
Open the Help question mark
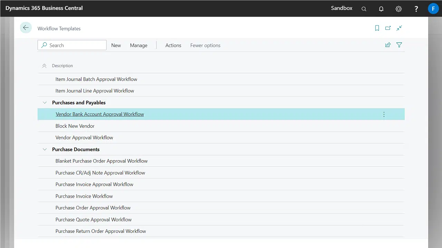click(416, 9)
